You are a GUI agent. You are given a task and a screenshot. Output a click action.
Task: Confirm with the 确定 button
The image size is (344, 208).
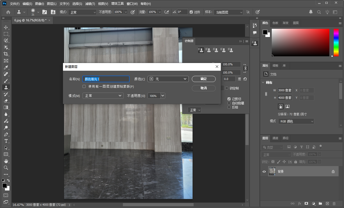[x=204, y=79]
